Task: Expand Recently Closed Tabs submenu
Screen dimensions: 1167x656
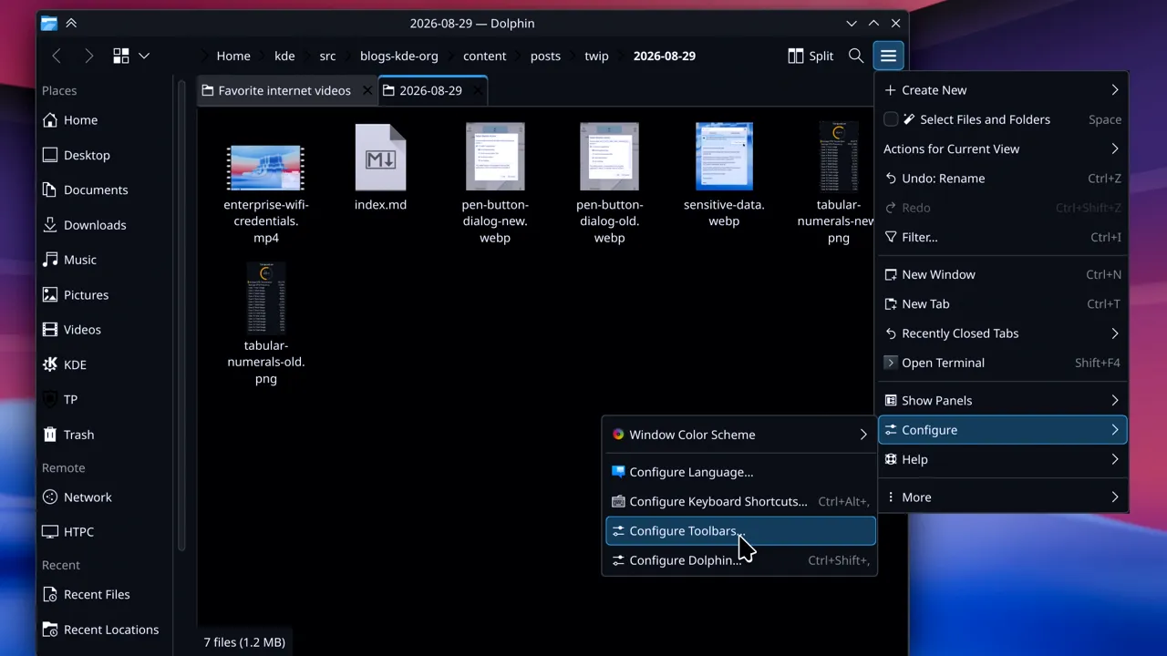Action: 1003,333
